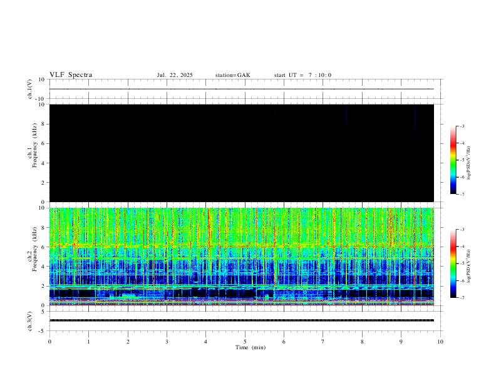Viewport: 496px width, 383px height.
Task: Click the "start UT = 7:10:0" header text
Action: pyautogui.click(x=302, y=75)
